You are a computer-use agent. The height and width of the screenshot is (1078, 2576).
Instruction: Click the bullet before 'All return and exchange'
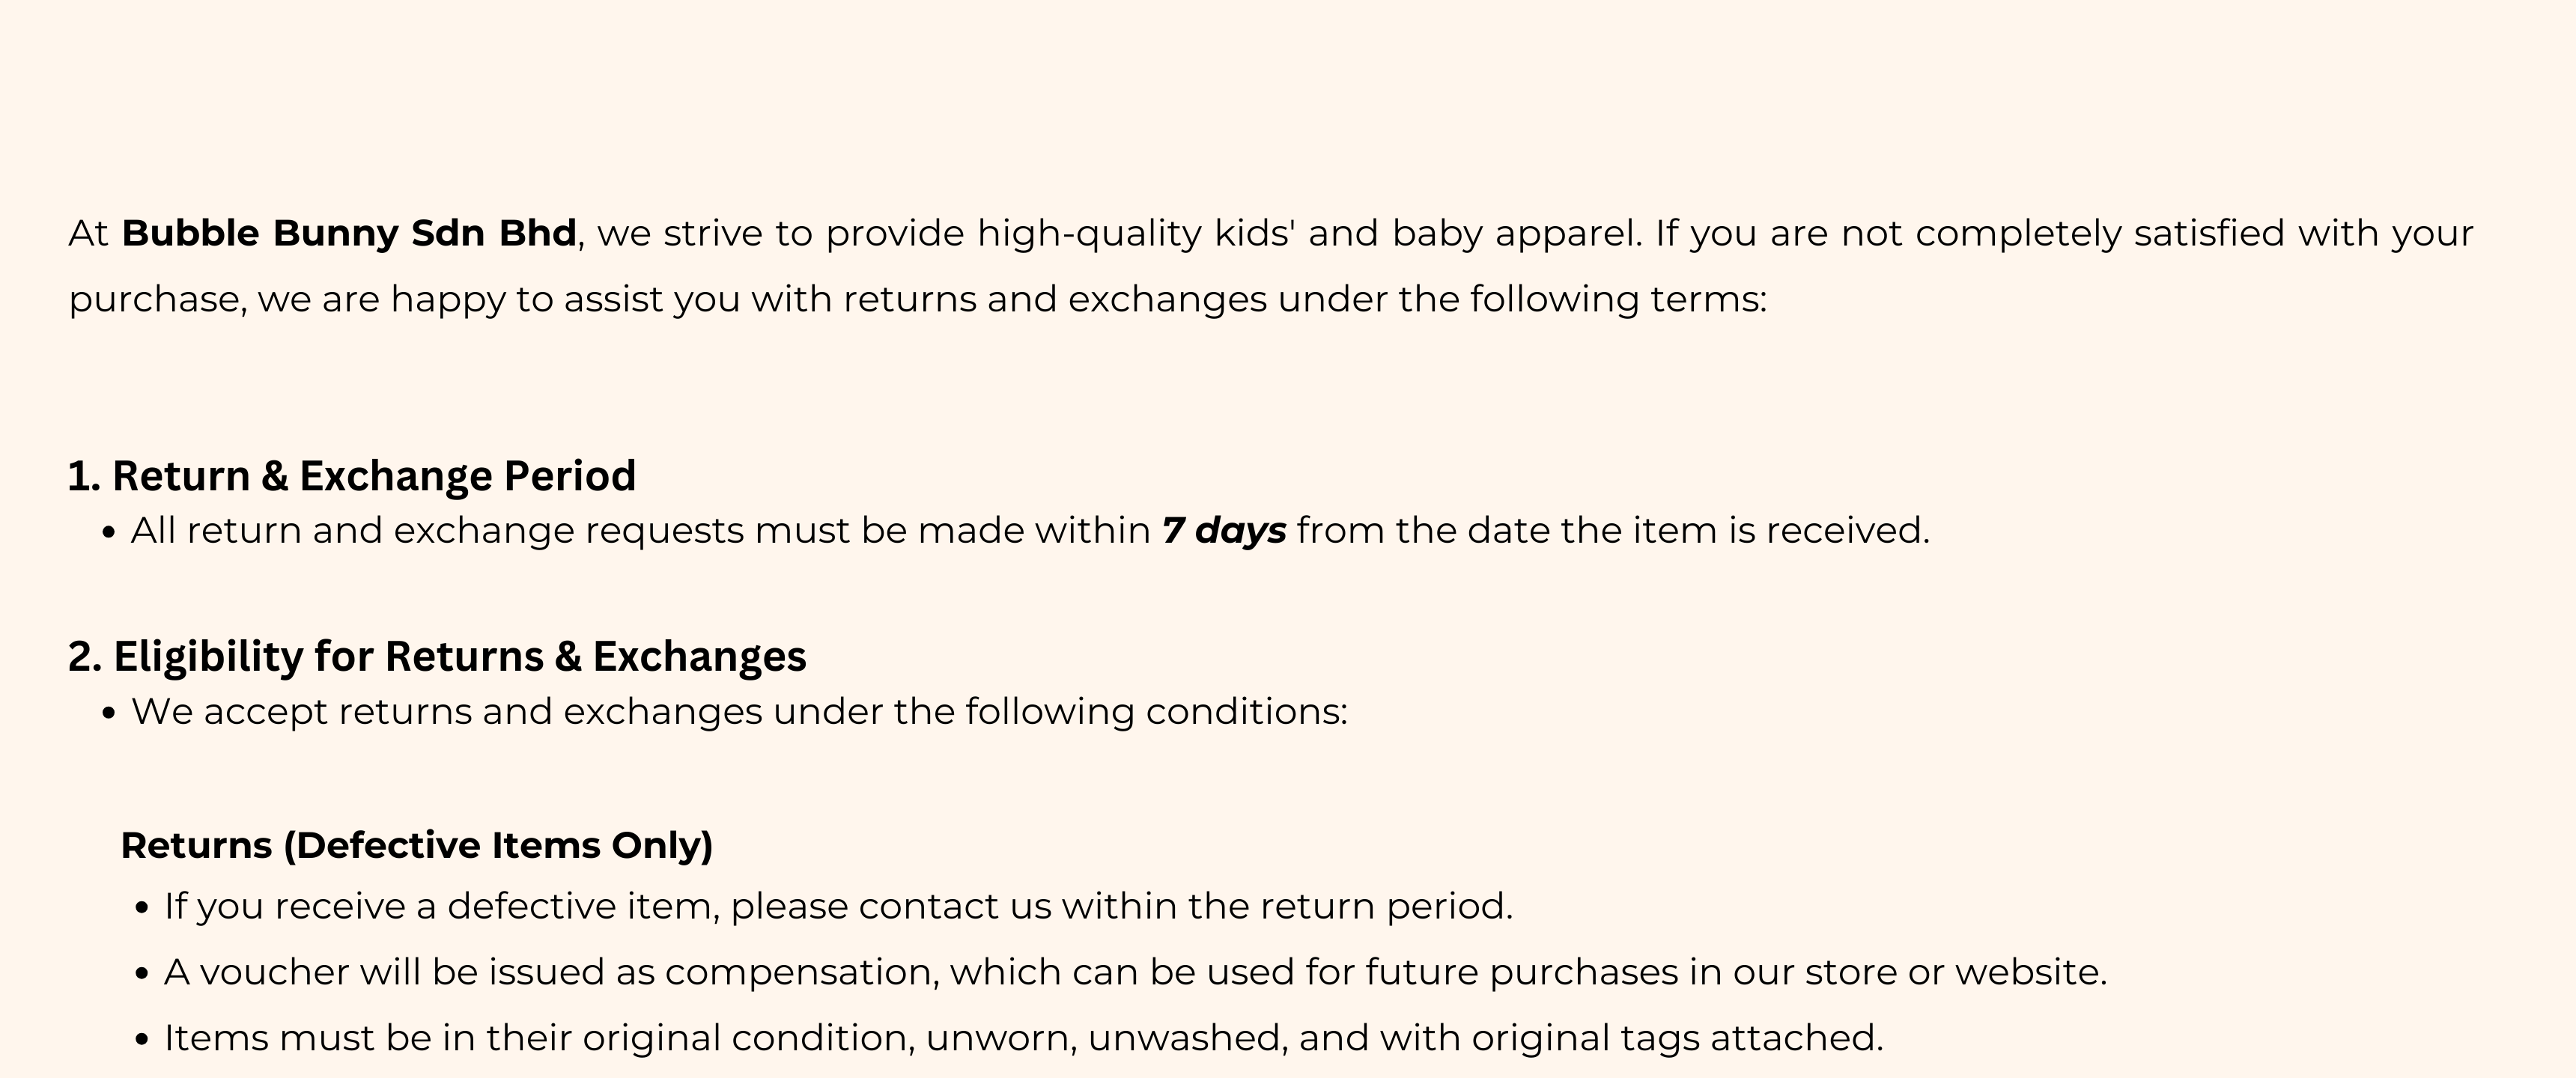point(110,533)
